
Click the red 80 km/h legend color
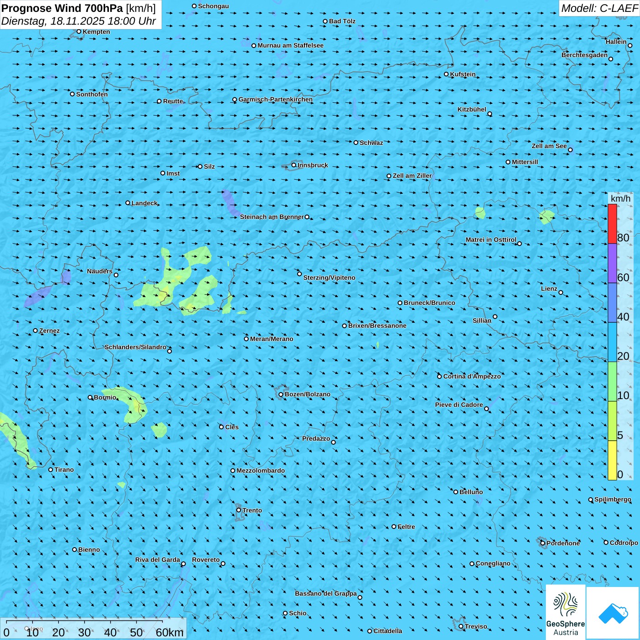pyautogui.click(x=612, y=224)
